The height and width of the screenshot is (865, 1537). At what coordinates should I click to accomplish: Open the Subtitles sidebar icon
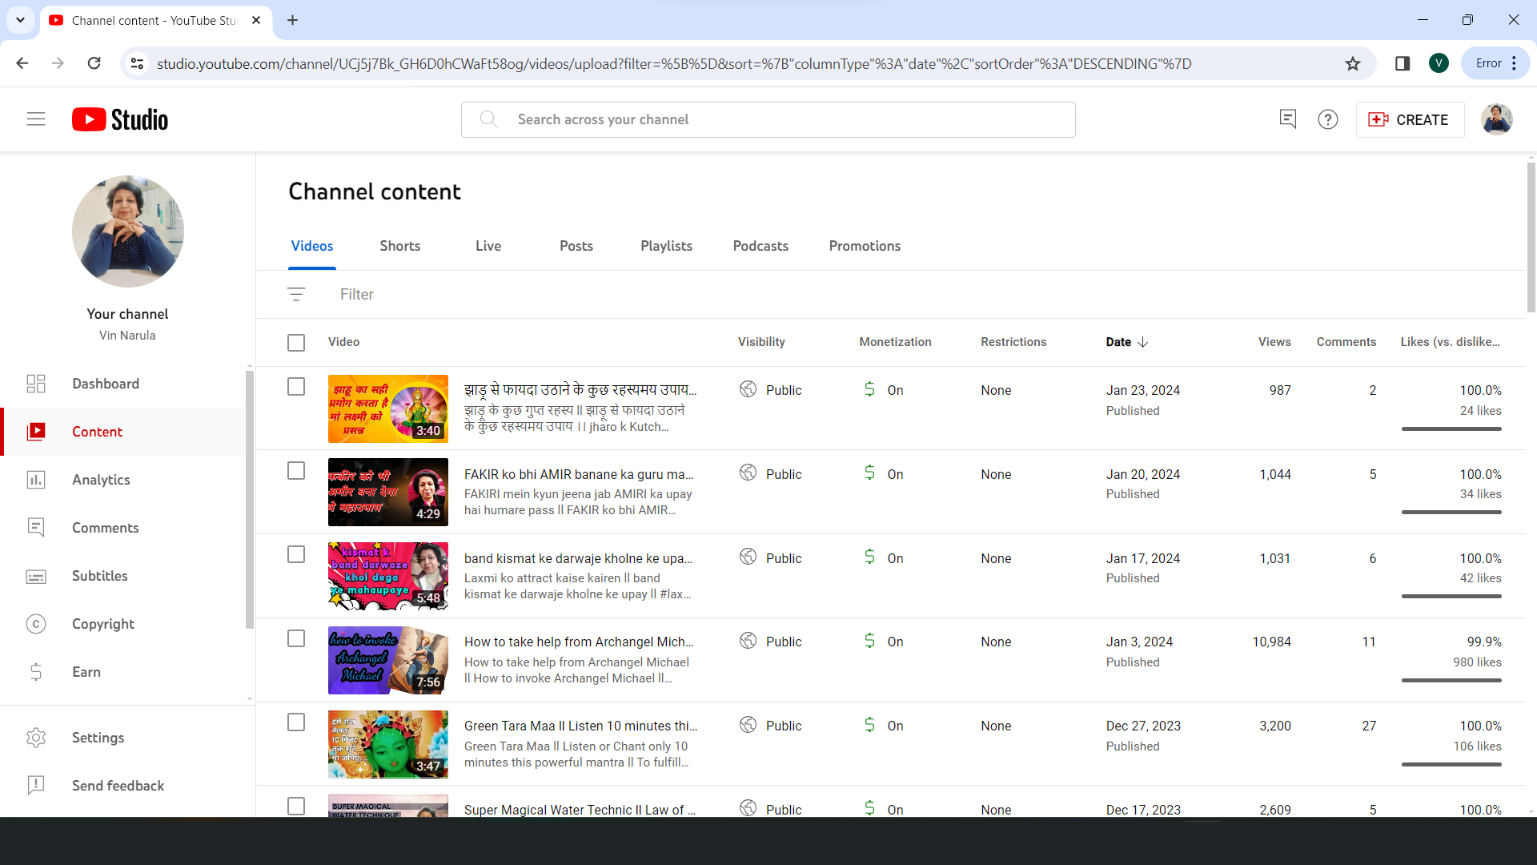pos(36,576)
